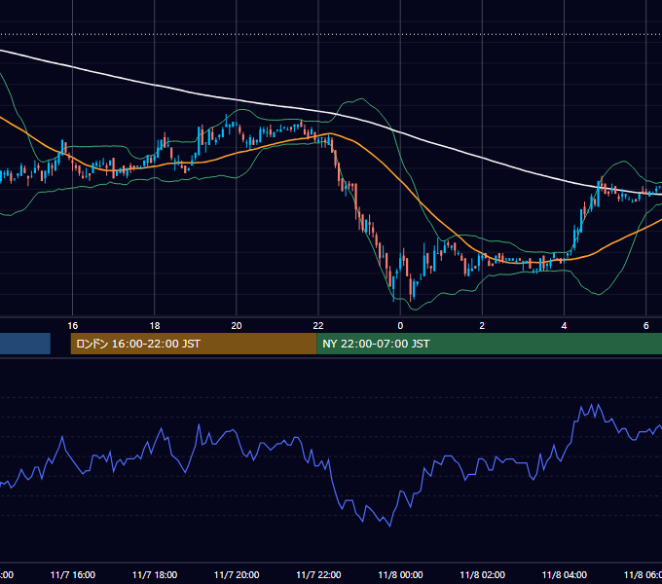Click the 11/7 16:00 indicator axis label
The image size is (662, 584).
click(73, 575)
